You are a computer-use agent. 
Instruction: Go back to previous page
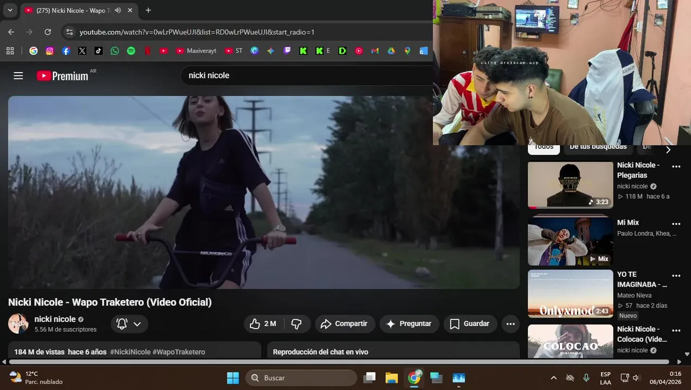point(11,32)
